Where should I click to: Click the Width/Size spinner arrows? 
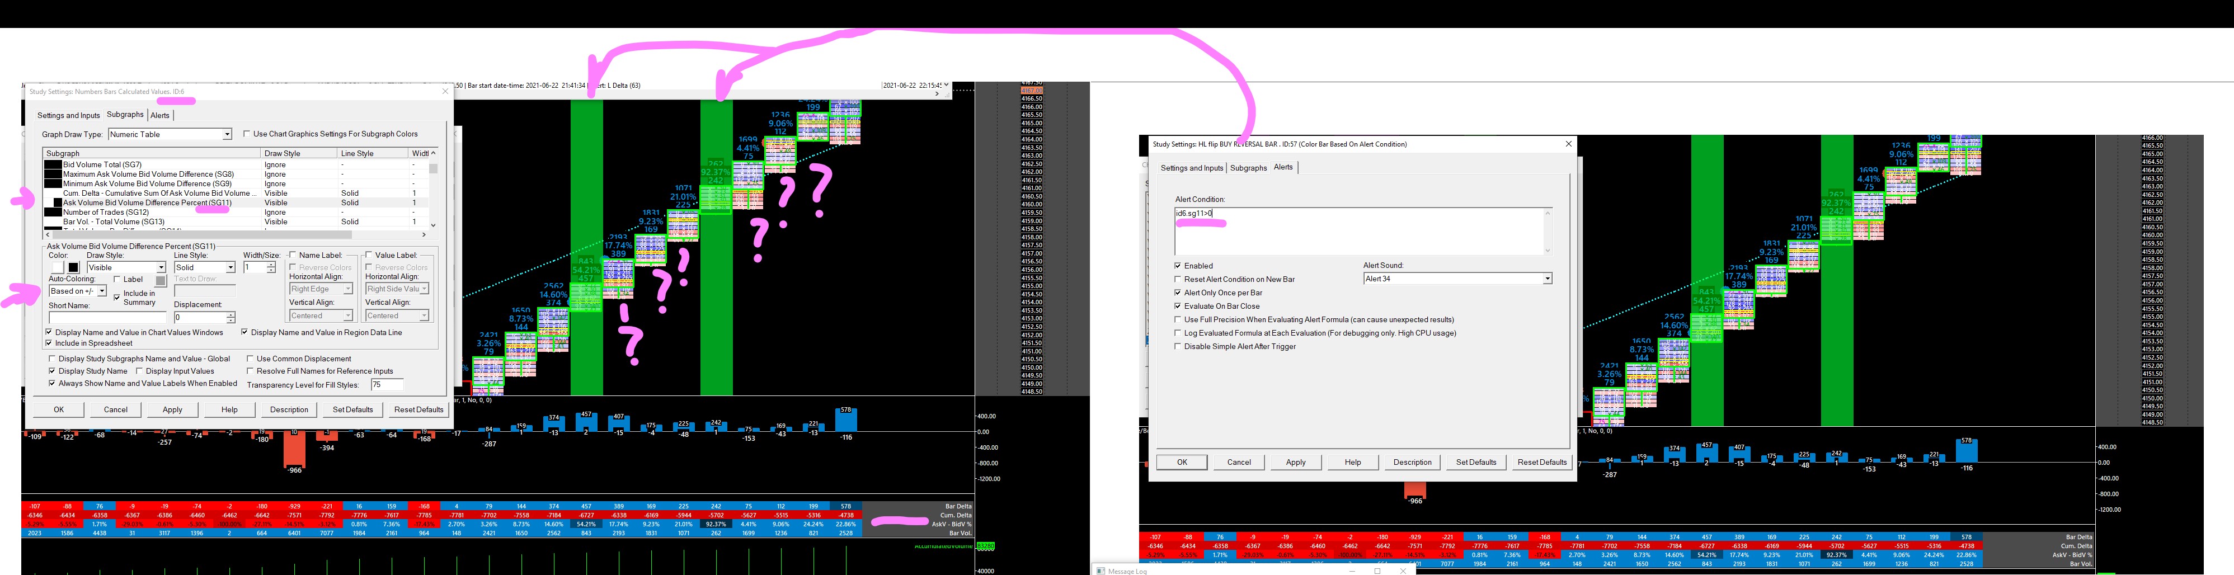point(271,267)
